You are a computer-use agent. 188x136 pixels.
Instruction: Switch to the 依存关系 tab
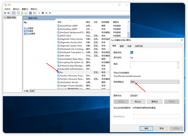[x=139, y=46]
